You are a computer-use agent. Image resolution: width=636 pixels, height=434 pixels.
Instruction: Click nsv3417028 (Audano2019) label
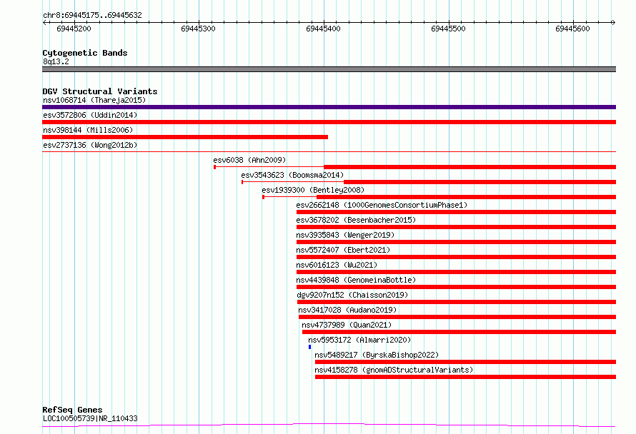point(347,310)
